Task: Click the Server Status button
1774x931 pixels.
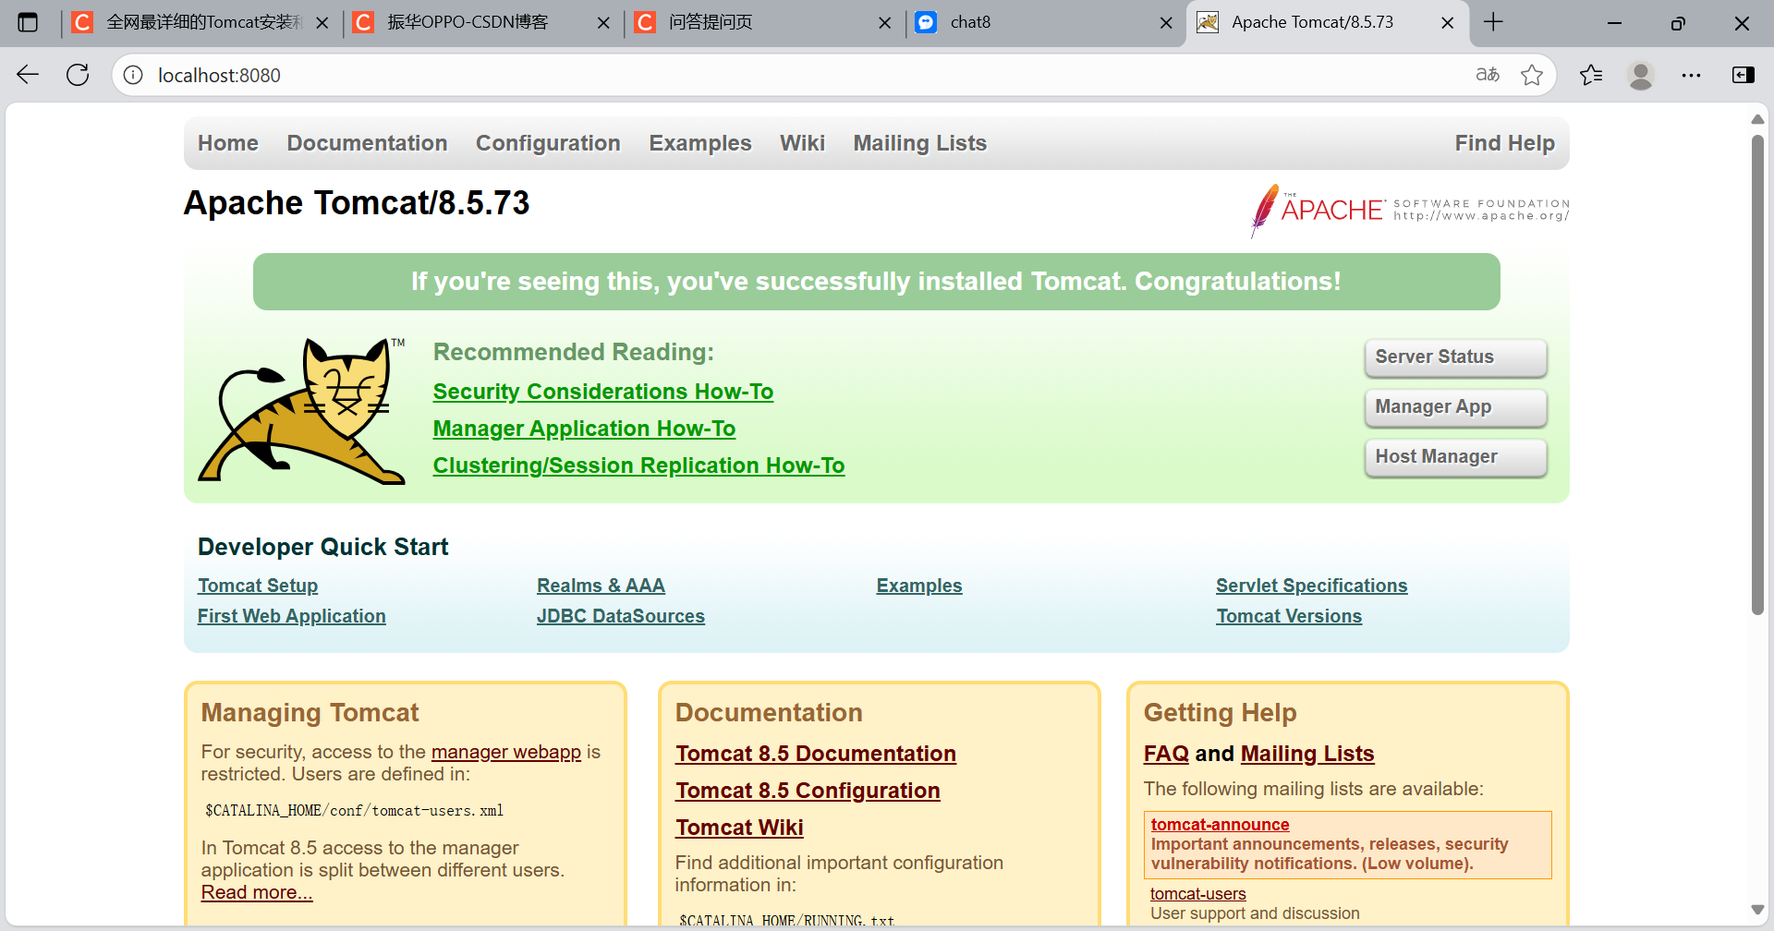Action: tap(1455, 357)
